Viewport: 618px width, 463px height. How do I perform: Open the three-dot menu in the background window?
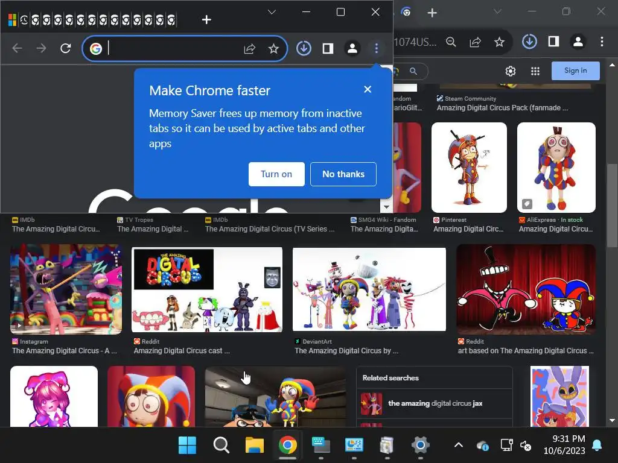pyautogui.click(x=602, y=42)
